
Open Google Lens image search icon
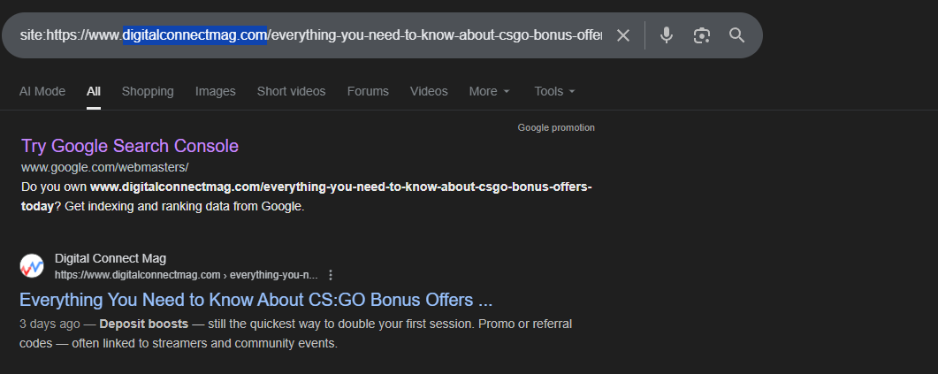tap(702, 35)
